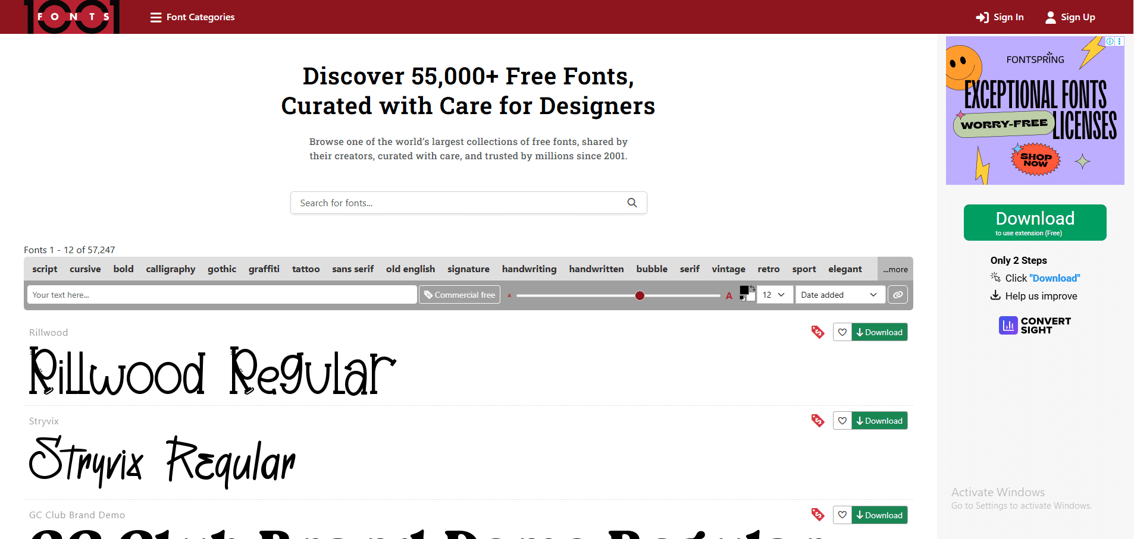Favorite the Rillwood font with heart
The image size is (1134, 539).
(842, 332)
